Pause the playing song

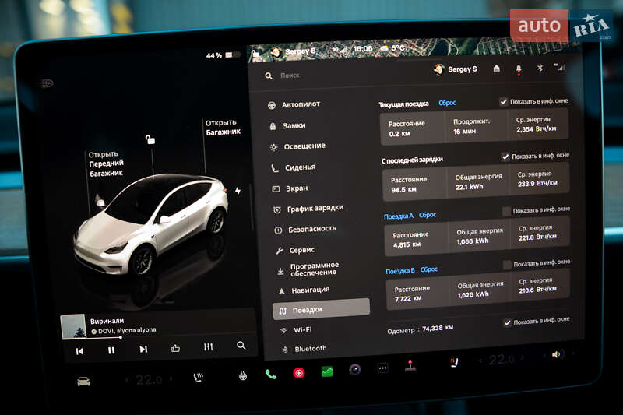click(111, 350)
